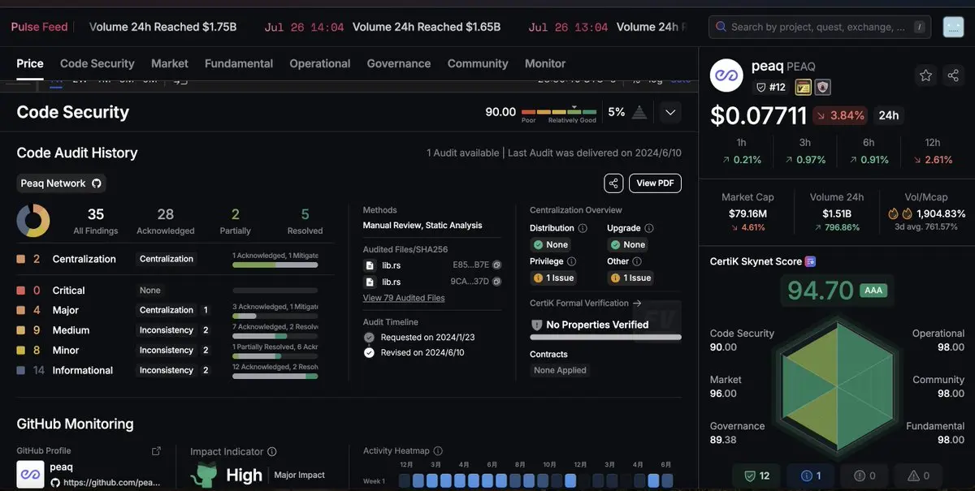Click the Medium findings progress bar

point(275,336)
